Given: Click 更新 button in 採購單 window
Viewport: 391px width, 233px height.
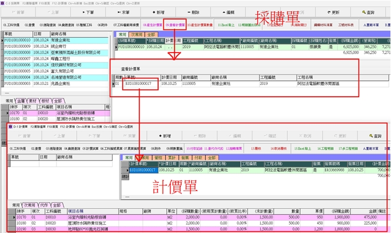Looking at the screenshot, I should click(x=333, y=12).
